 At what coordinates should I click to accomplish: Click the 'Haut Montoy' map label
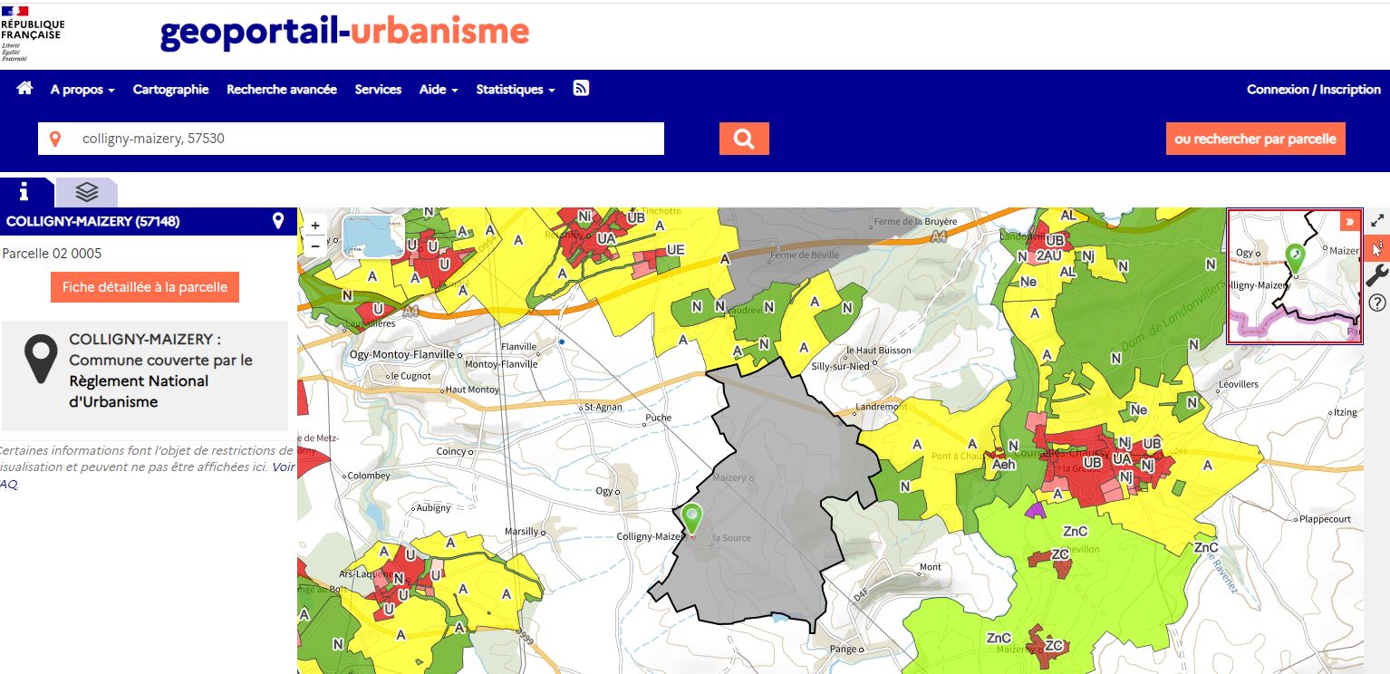(x=472, y=390)
